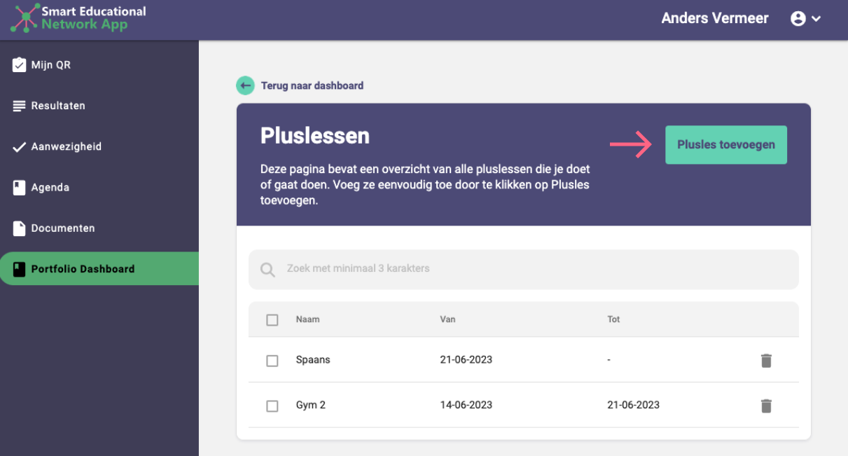
Task: Click the Aanwezigheid checkmark icon
Action: point(20,147)
